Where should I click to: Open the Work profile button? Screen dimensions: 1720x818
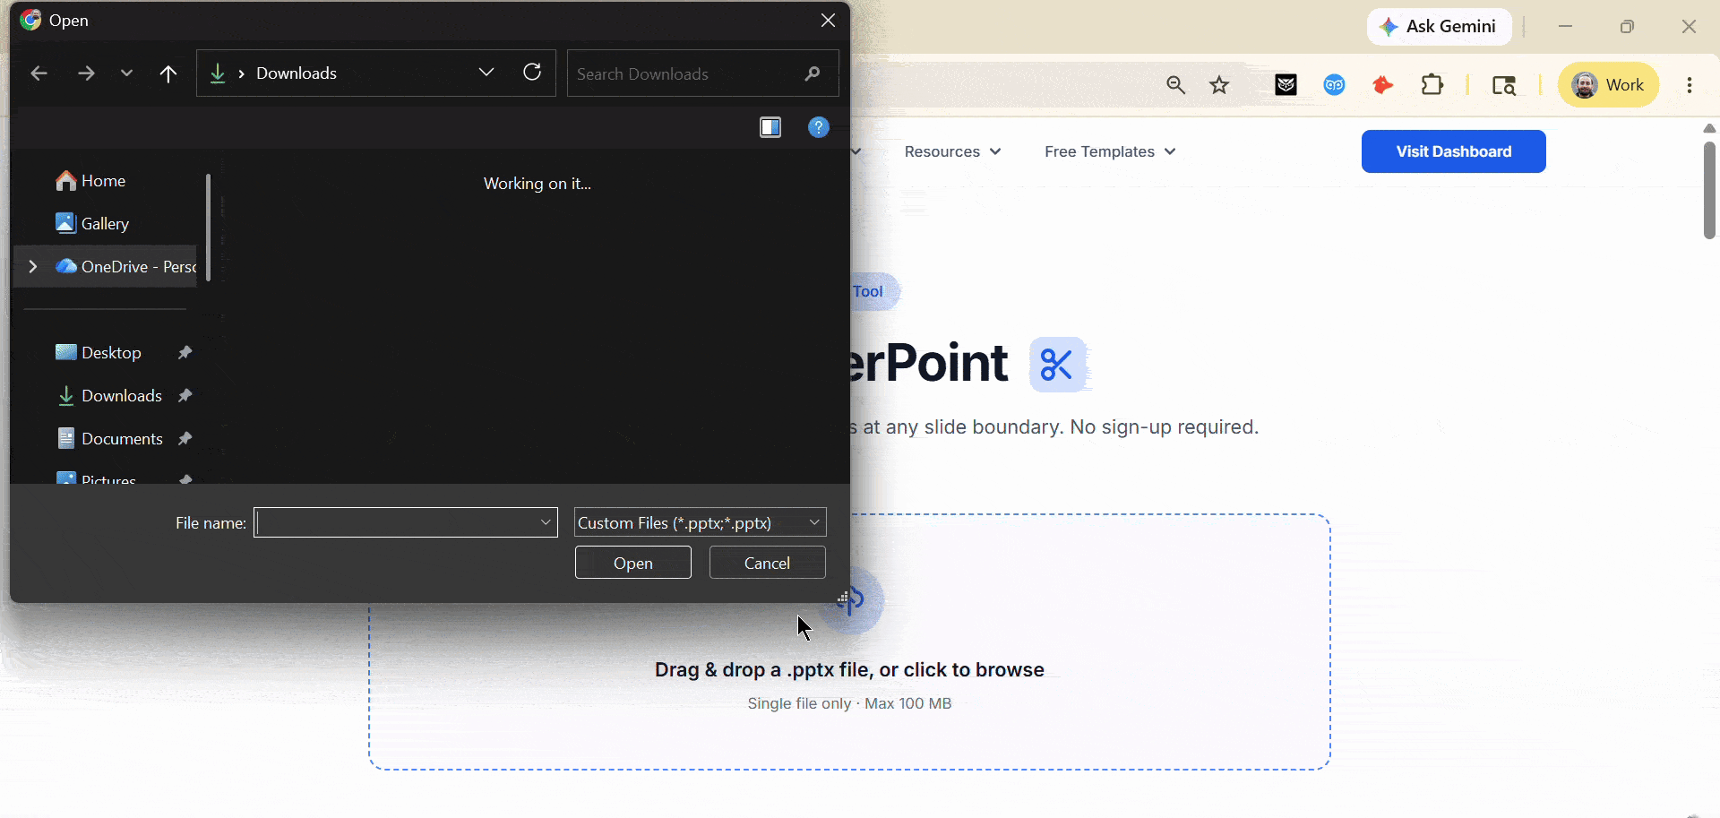[1609, 85]
